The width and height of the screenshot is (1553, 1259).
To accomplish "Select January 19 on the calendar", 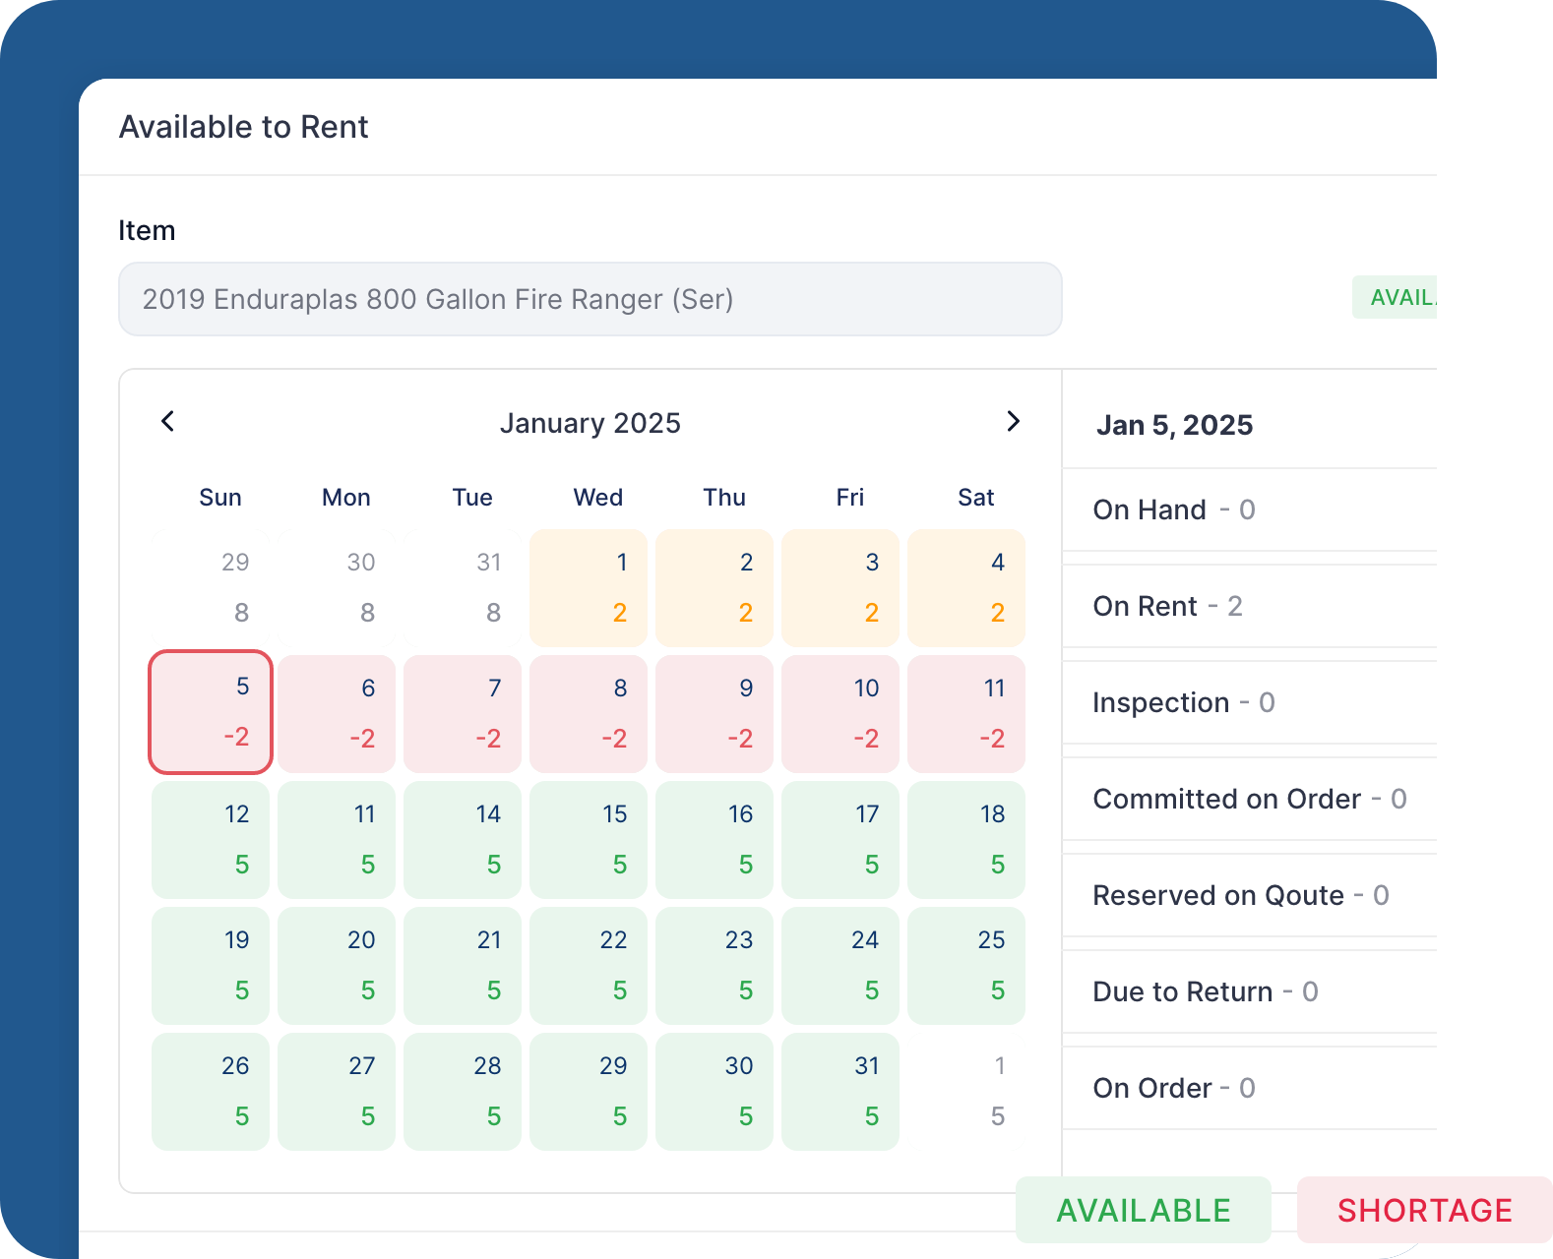I will pos(211,965).
